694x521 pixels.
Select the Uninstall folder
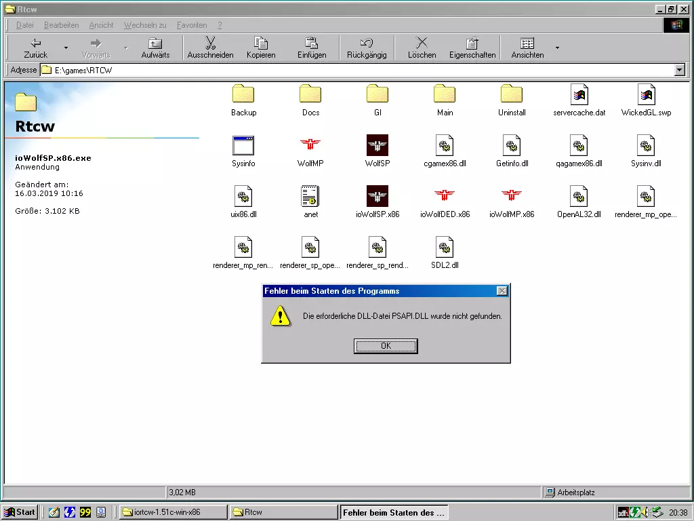click(x=512, y=100)
